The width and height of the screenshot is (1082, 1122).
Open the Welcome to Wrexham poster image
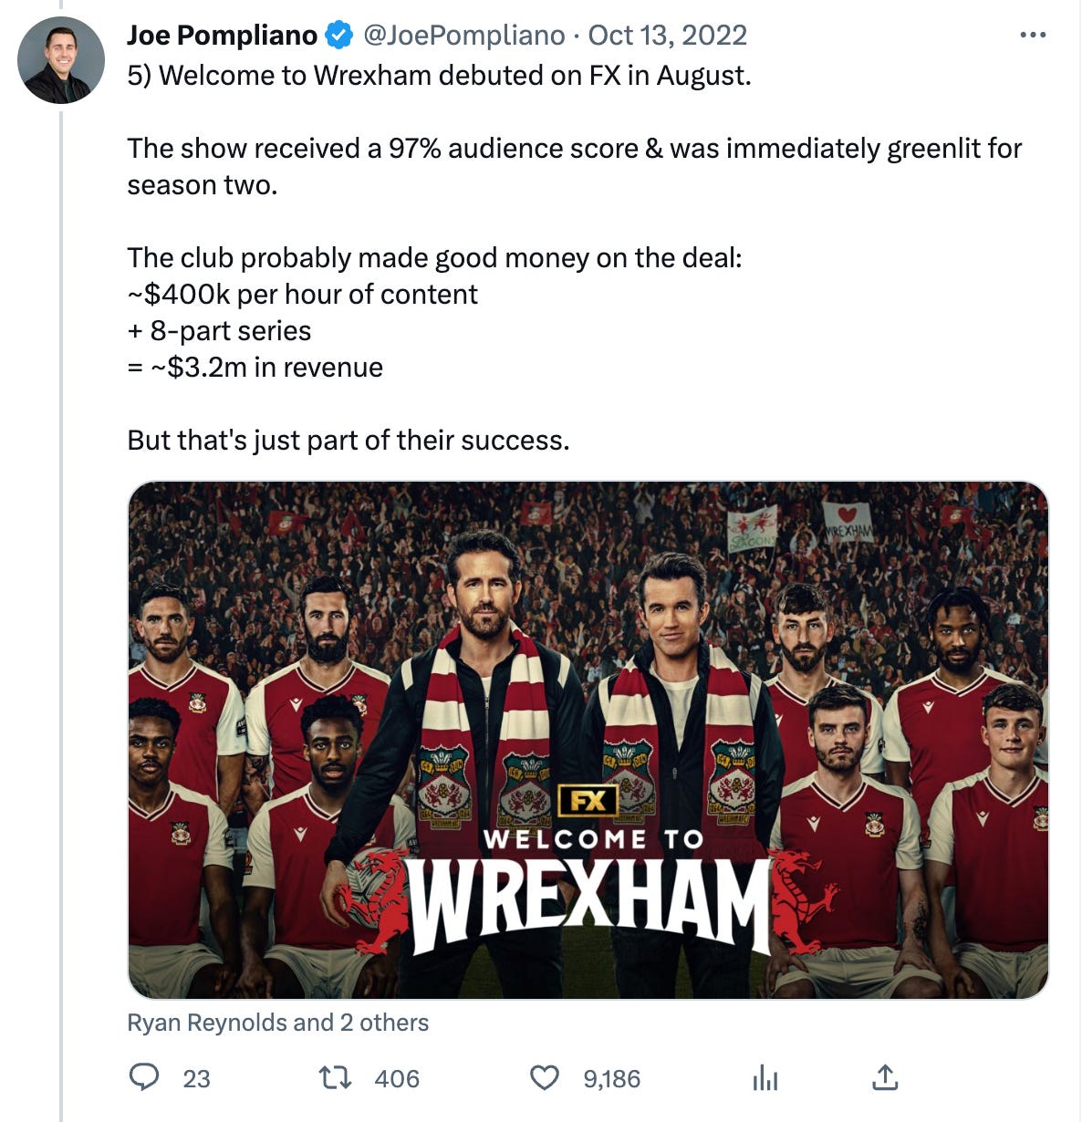tap(588, 740)
